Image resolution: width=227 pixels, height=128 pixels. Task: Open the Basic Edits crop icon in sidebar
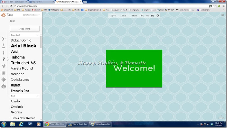[x=4, y=39]
